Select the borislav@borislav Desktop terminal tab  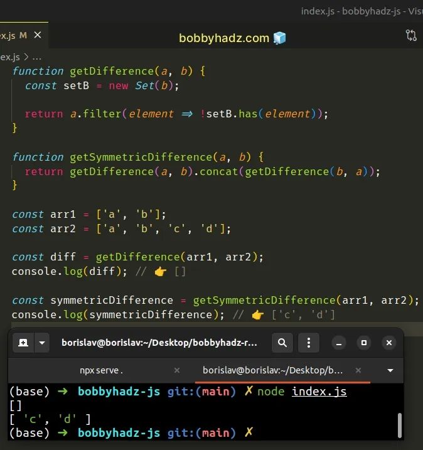(x=272, y=370)
